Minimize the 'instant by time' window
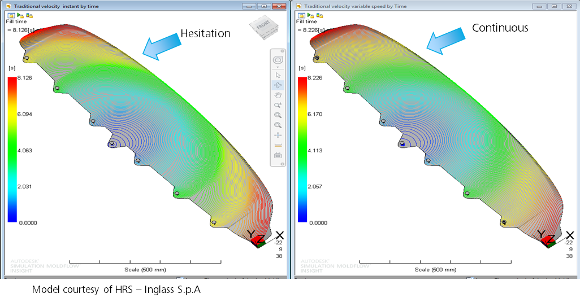 point(249,6)
